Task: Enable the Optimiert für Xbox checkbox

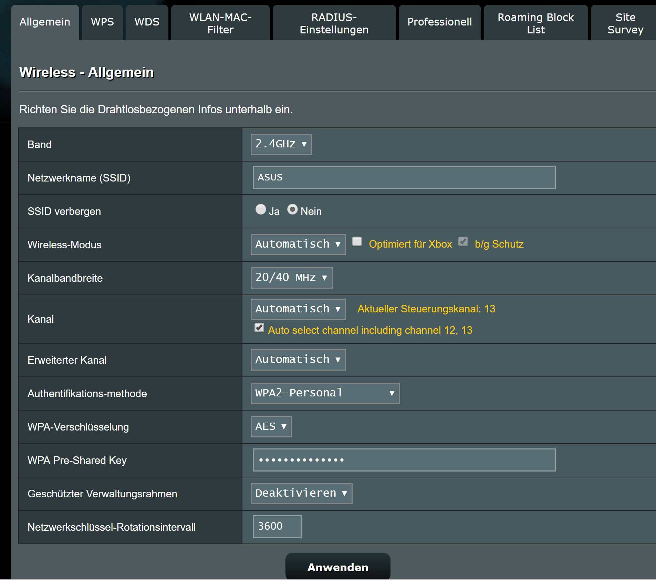Action: coord(357,241)
